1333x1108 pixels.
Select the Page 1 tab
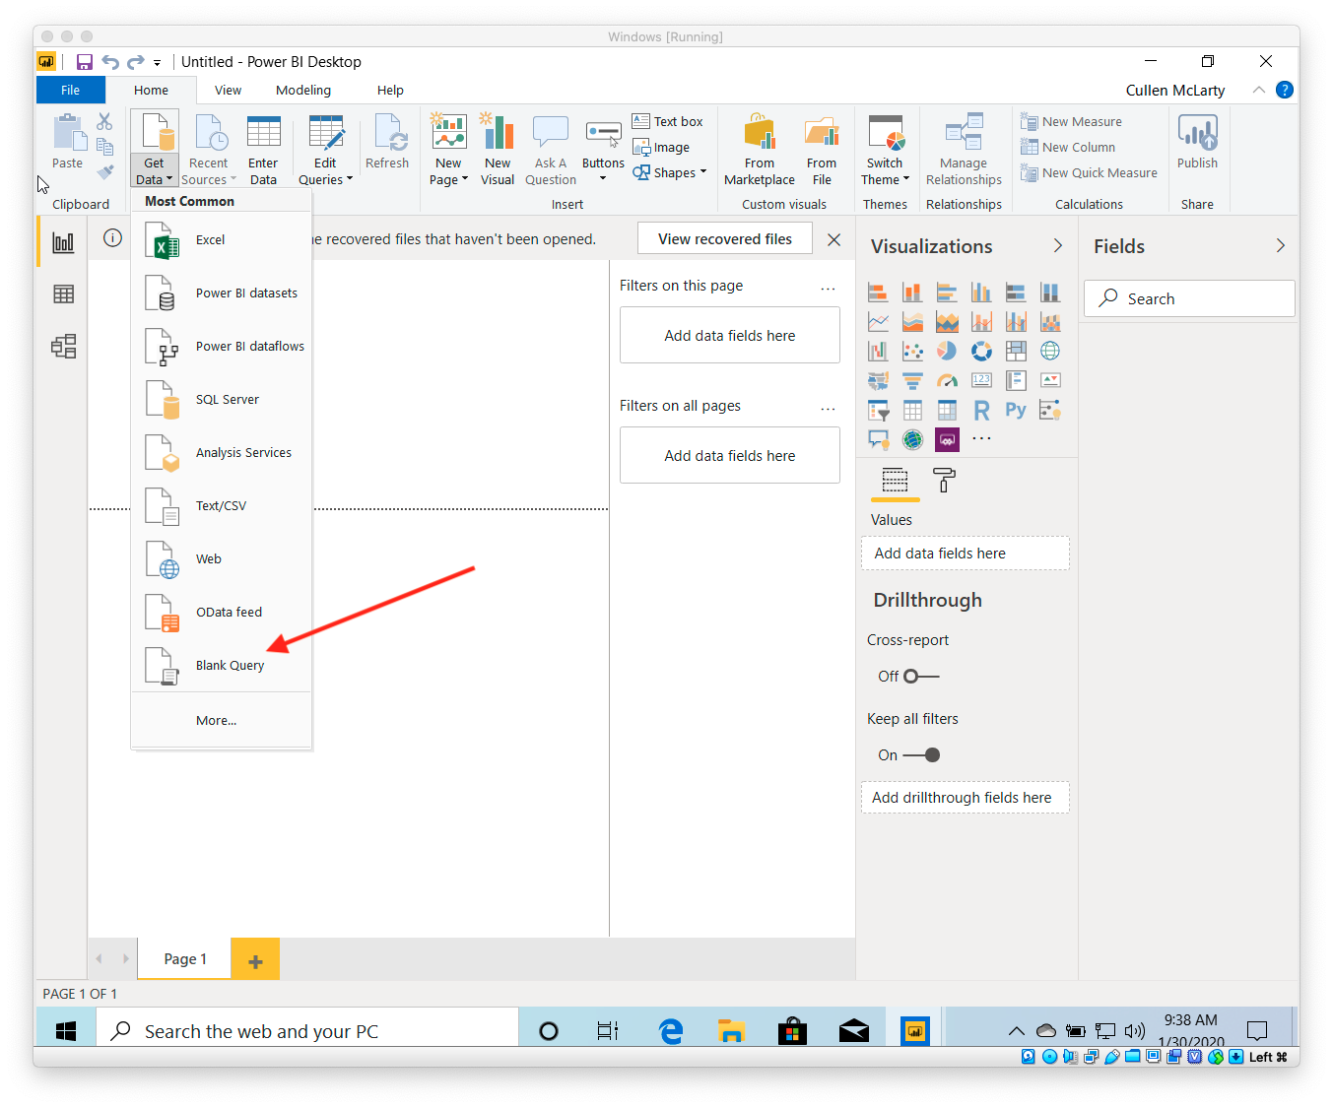click(x=184, y=959)
